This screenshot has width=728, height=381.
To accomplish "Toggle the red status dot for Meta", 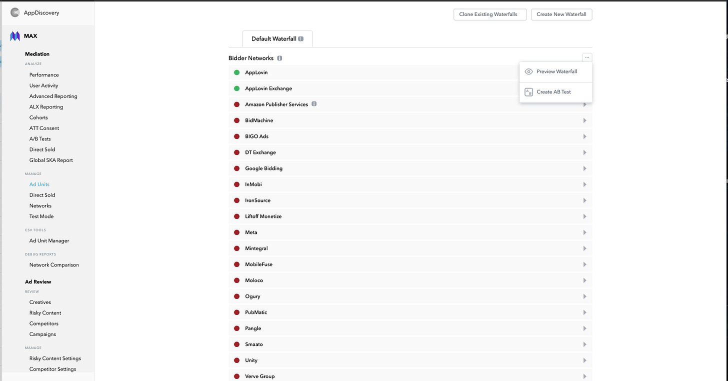I will pyautogui.click(x=236, y=232).
